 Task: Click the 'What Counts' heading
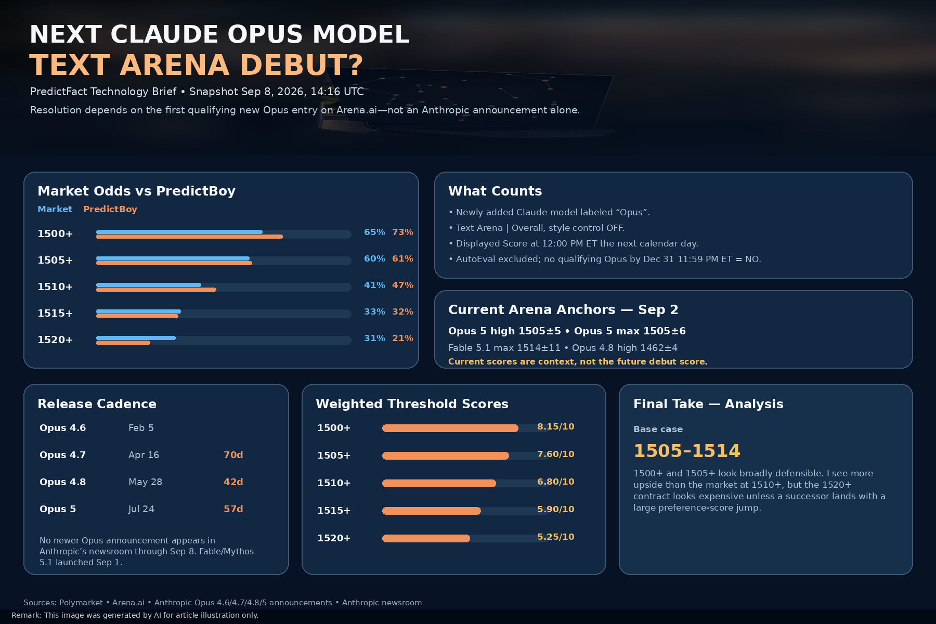(495, 191)
